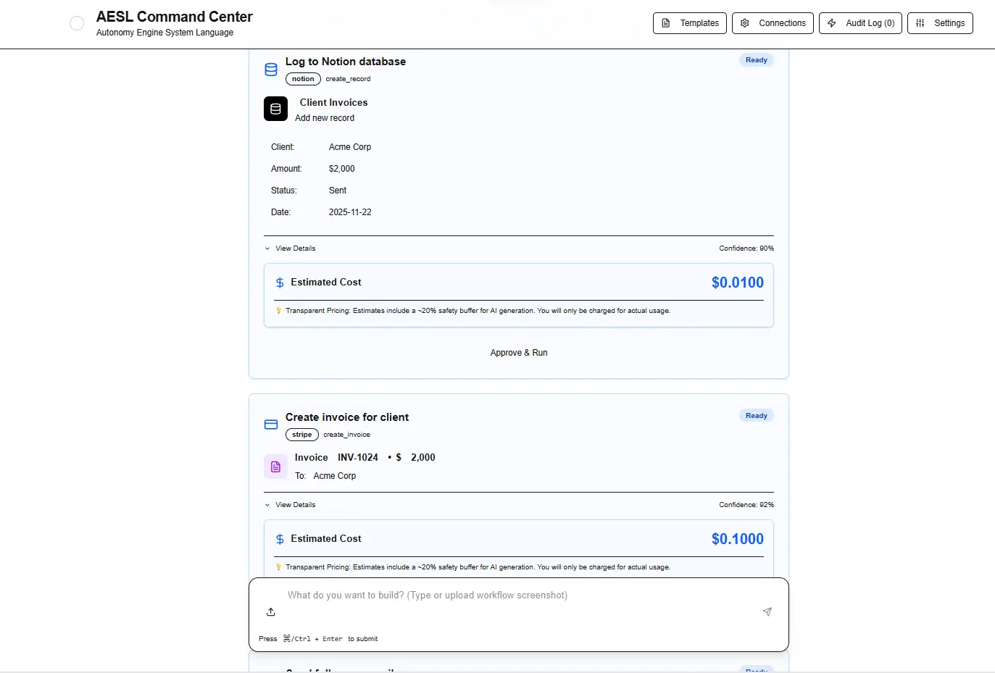The image size is (995, 673).
Task: Click Approve & Run for Notion record
Action: point(519,353)
